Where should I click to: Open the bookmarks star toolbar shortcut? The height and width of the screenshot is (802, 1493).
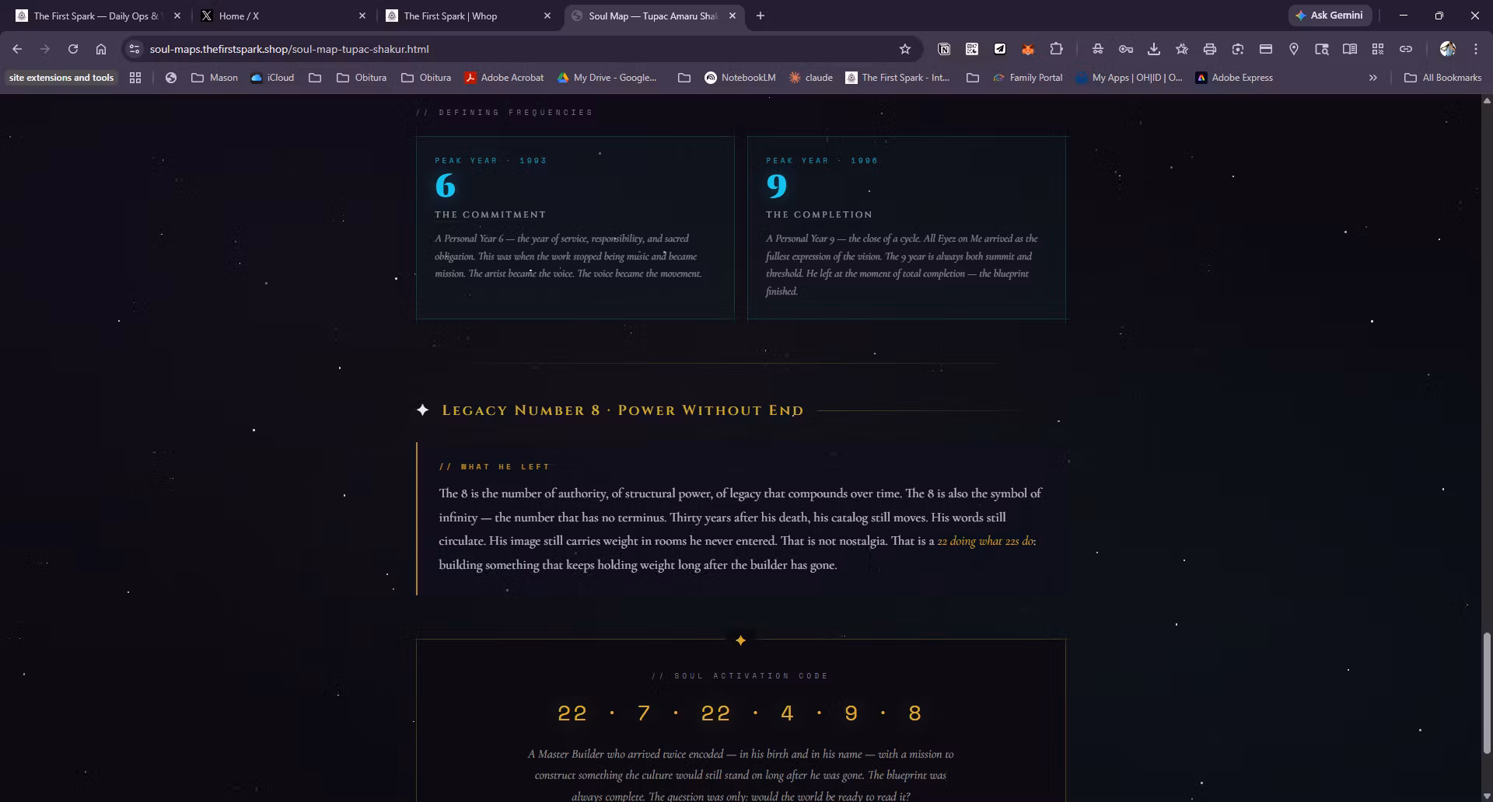pyautogui.click(x=1182, y=49)
